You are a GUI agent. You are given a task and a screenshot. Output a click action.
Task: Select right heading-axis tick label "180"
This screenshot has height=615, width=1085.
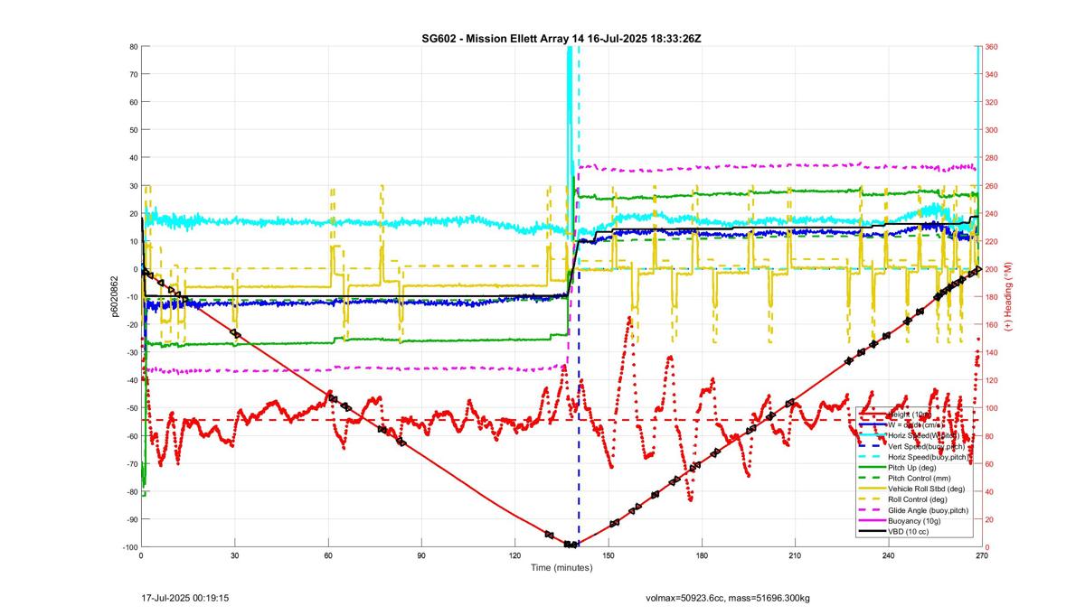[x=992, y=296]
